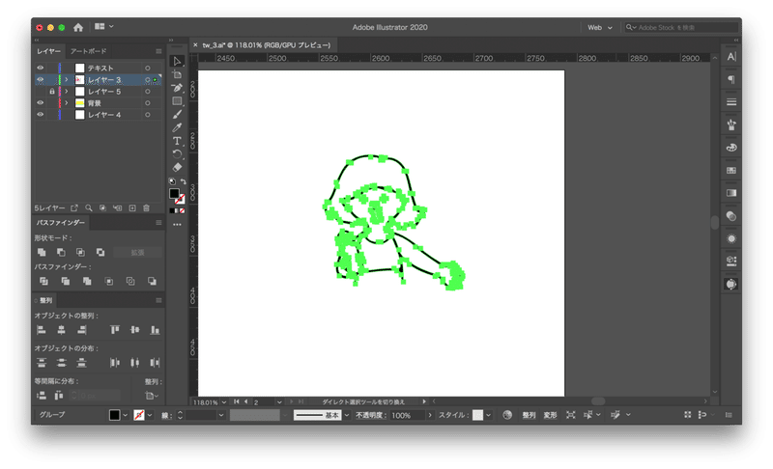This screenshot has height=469, width=773.
Task: Expand the レイヤー 3 layer chevron
Action: (x=67, y=80)
